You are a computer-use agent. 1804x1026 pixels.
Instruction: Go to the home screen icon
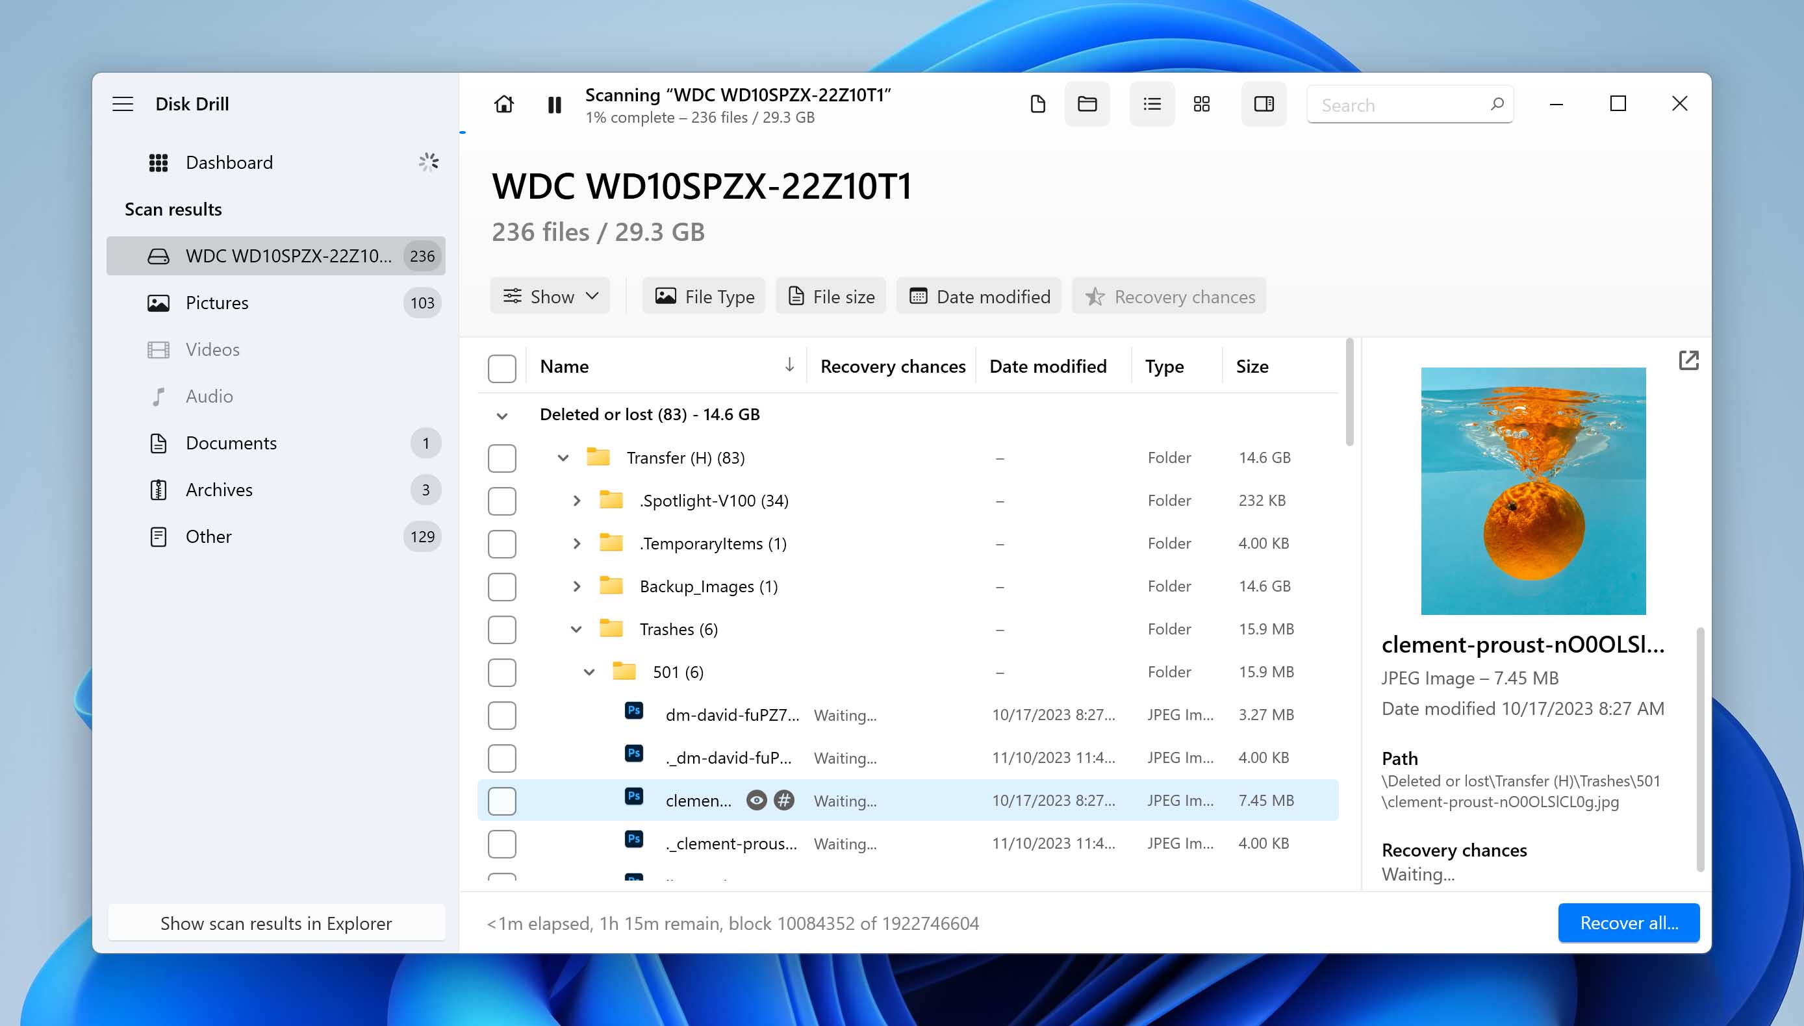(503, 105)
